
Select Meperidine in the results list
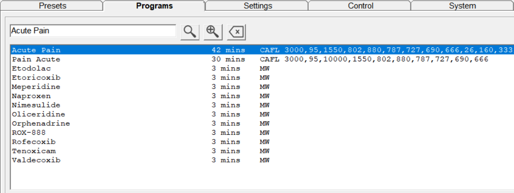click(36, 87)
